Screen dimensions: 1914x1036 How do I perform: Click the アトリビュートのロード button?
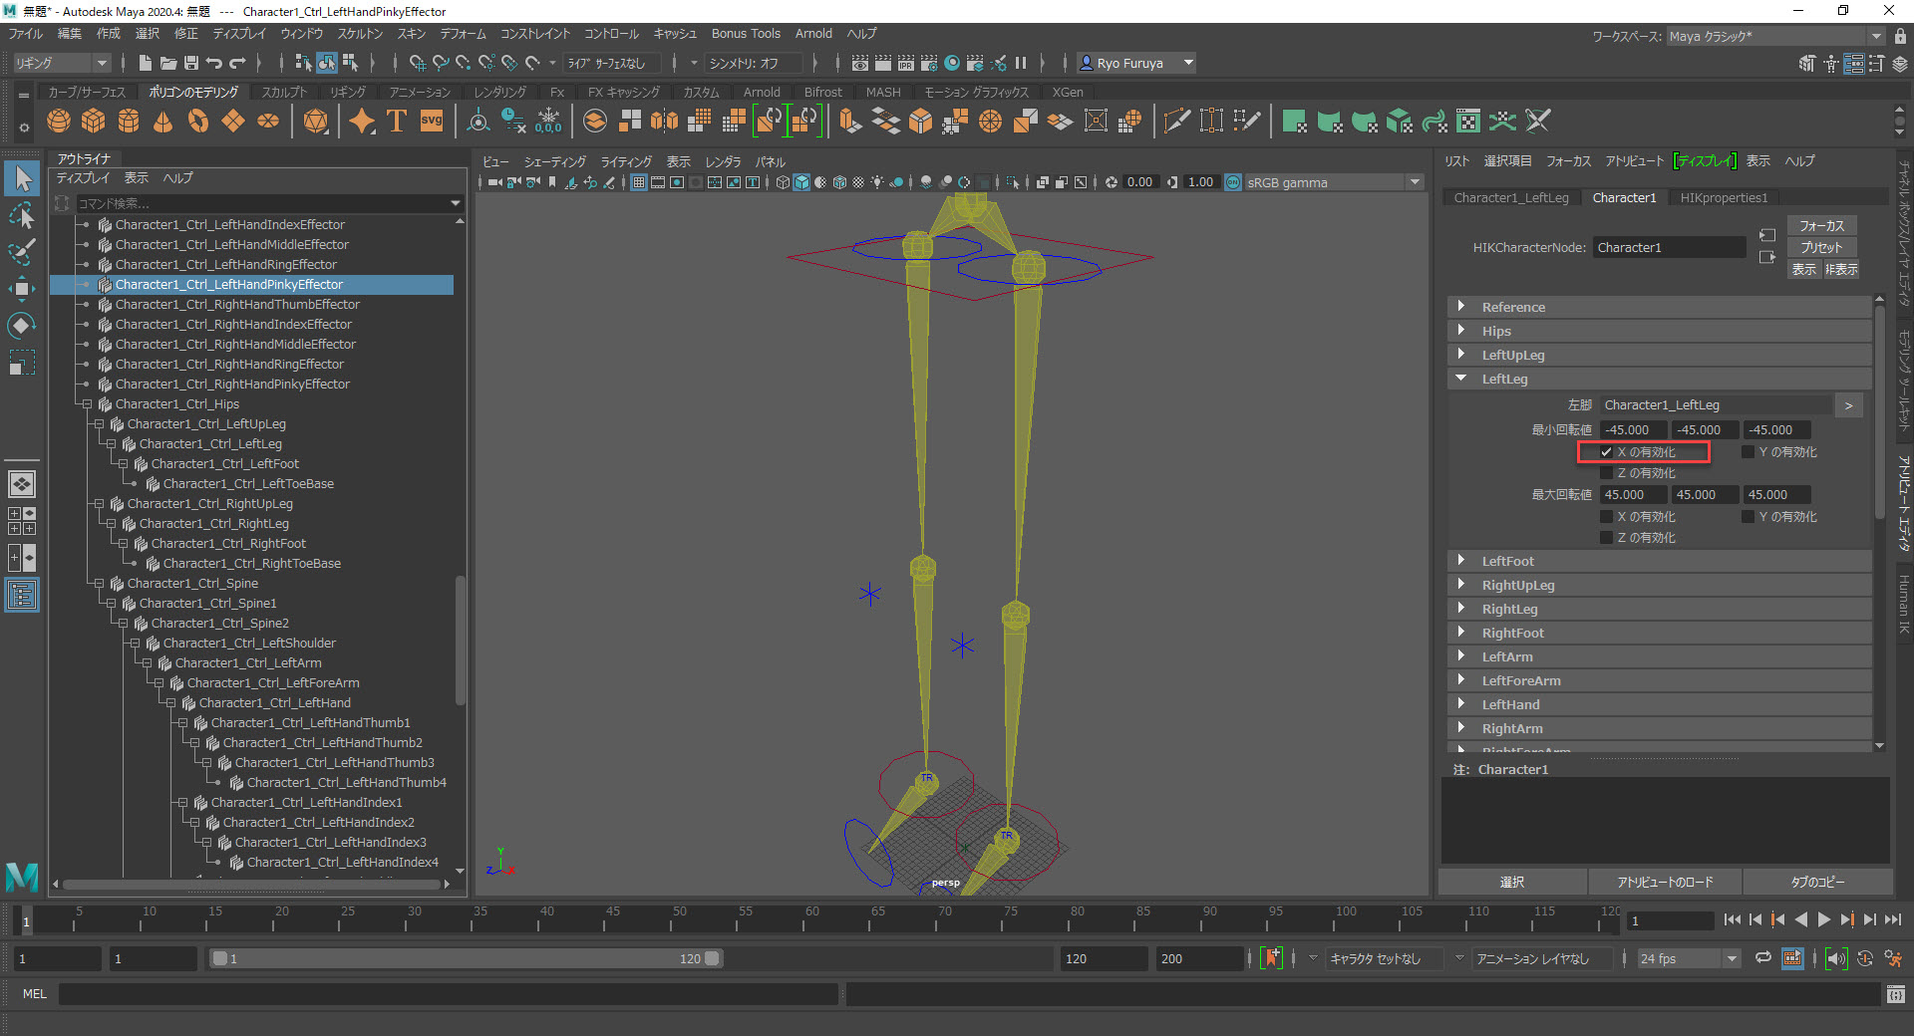(x=1665, y=882)
